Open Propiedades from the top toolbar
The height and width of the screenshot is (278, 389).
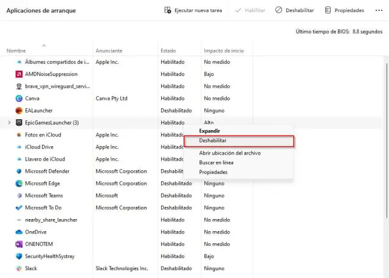pos(344,10)
